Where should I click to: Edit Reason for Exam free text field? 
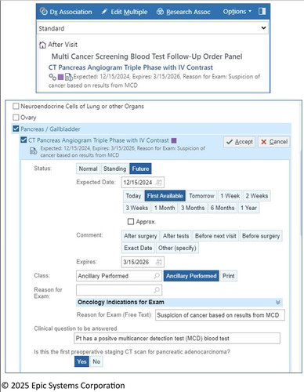tap(220, 315)
